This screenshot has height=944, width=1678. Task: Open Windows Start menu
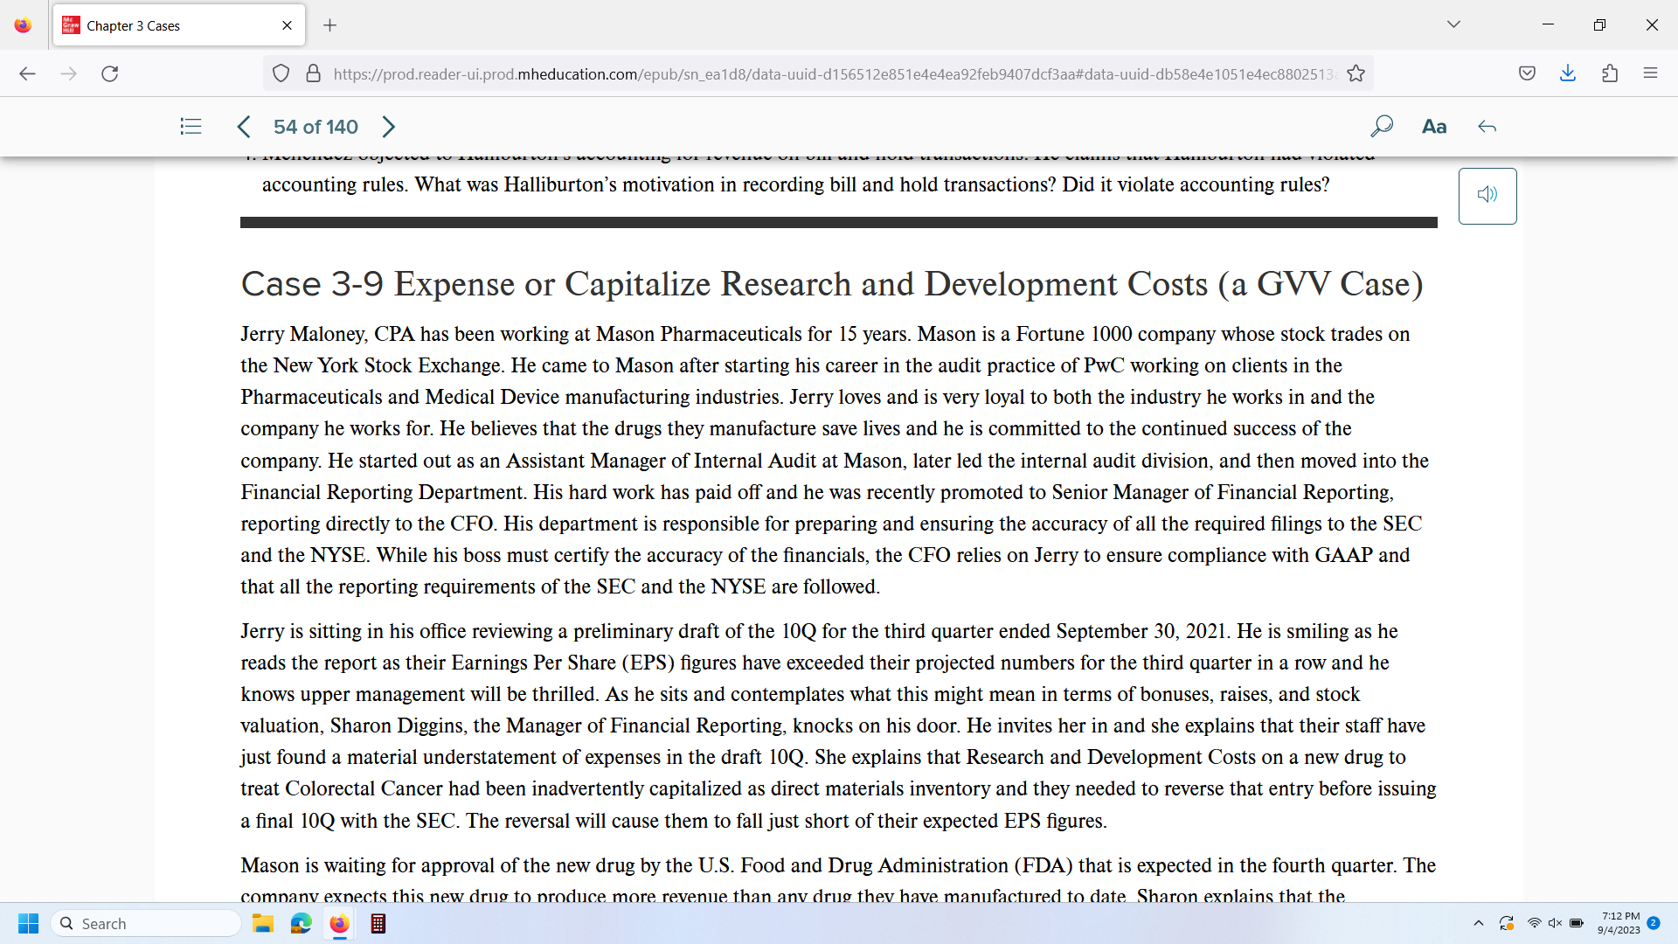tap(28, 923)
